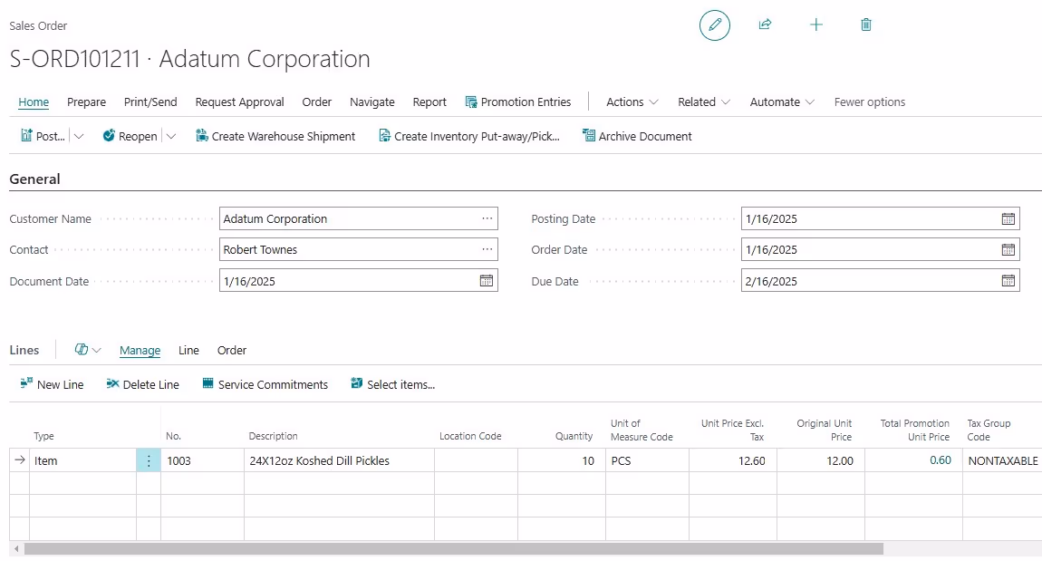The height and width of the screenshot is (561, 1042).
Task: Click the trash delete icon
Action: pos(866,24)
